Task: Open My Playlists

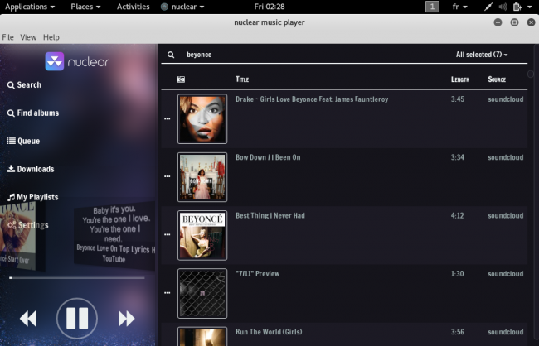Action: point(32,197)
